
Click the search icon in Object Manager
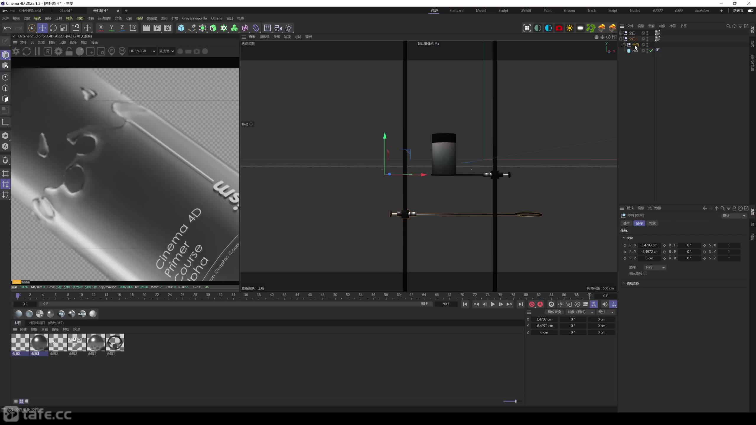pyautogui.click(x=728, y=26)
